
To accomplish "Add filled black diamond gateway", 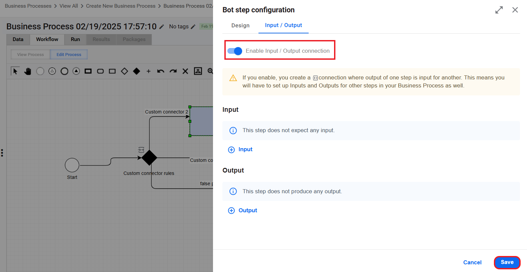I will coord(136,71).
